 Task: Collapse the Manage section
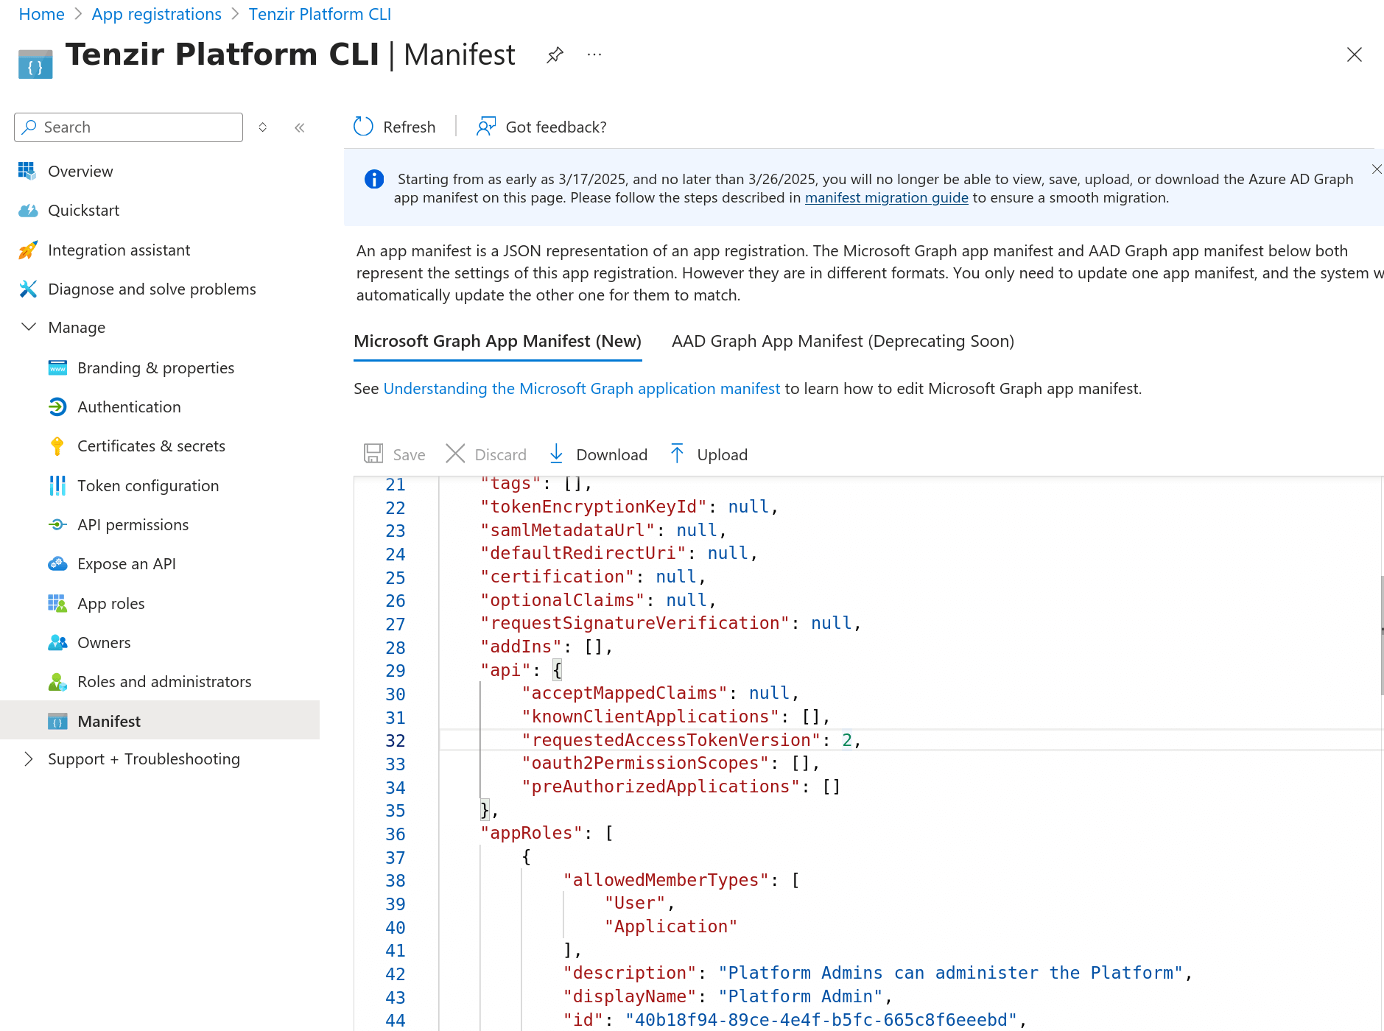point(29,327)
